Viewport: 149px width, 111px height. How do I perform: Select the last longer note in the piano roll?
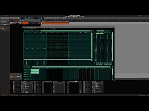click(45, 49)
